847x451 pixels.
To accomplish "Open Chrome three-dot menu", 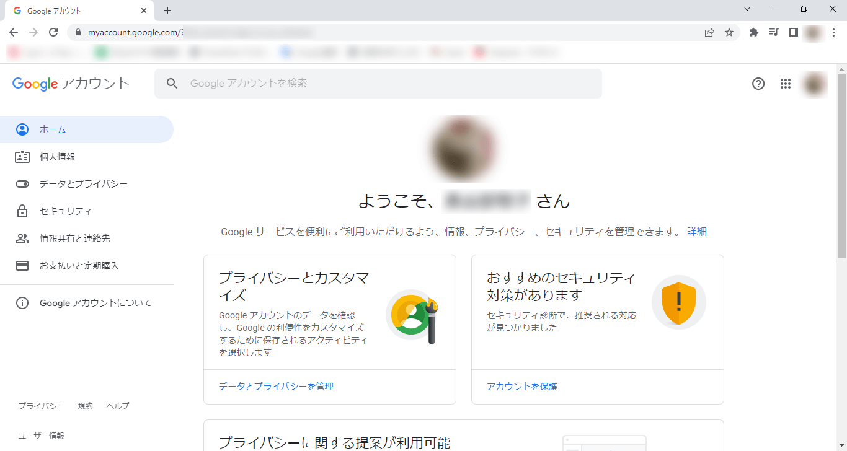I will pyautogui.click(x=833, y=32).
